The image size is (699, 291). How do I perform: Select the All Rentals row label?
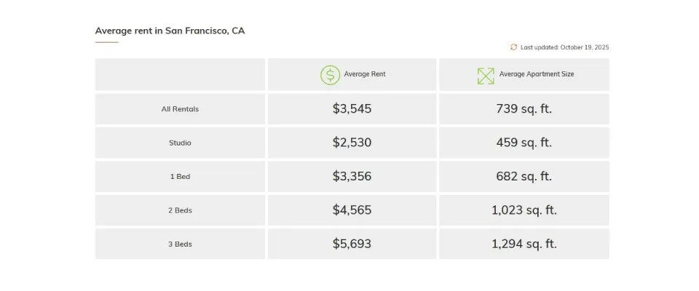[180, 109]
